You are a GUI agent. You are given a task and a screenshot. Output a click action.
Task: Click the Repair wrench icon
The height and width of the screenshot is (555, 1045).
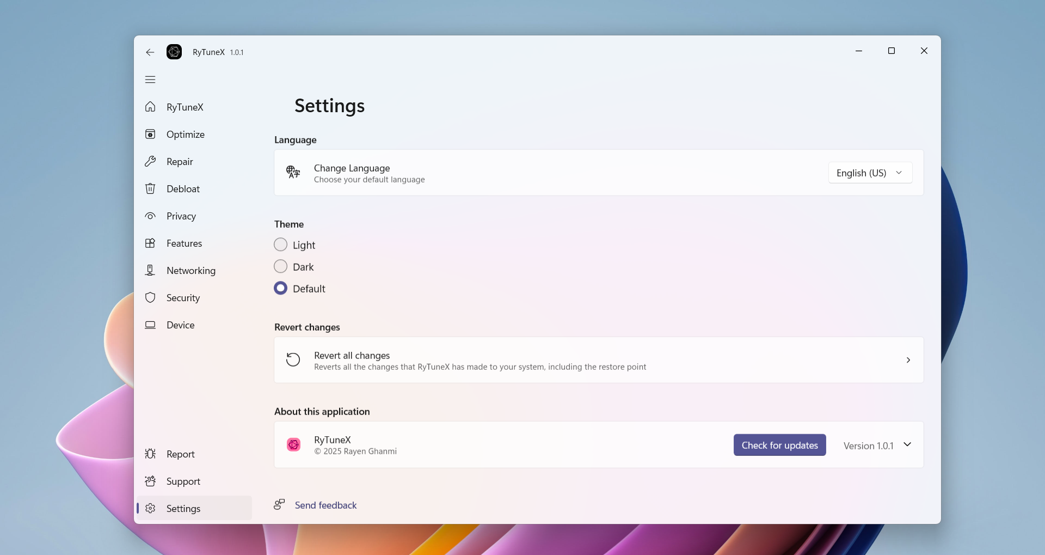tap(150, 161)
